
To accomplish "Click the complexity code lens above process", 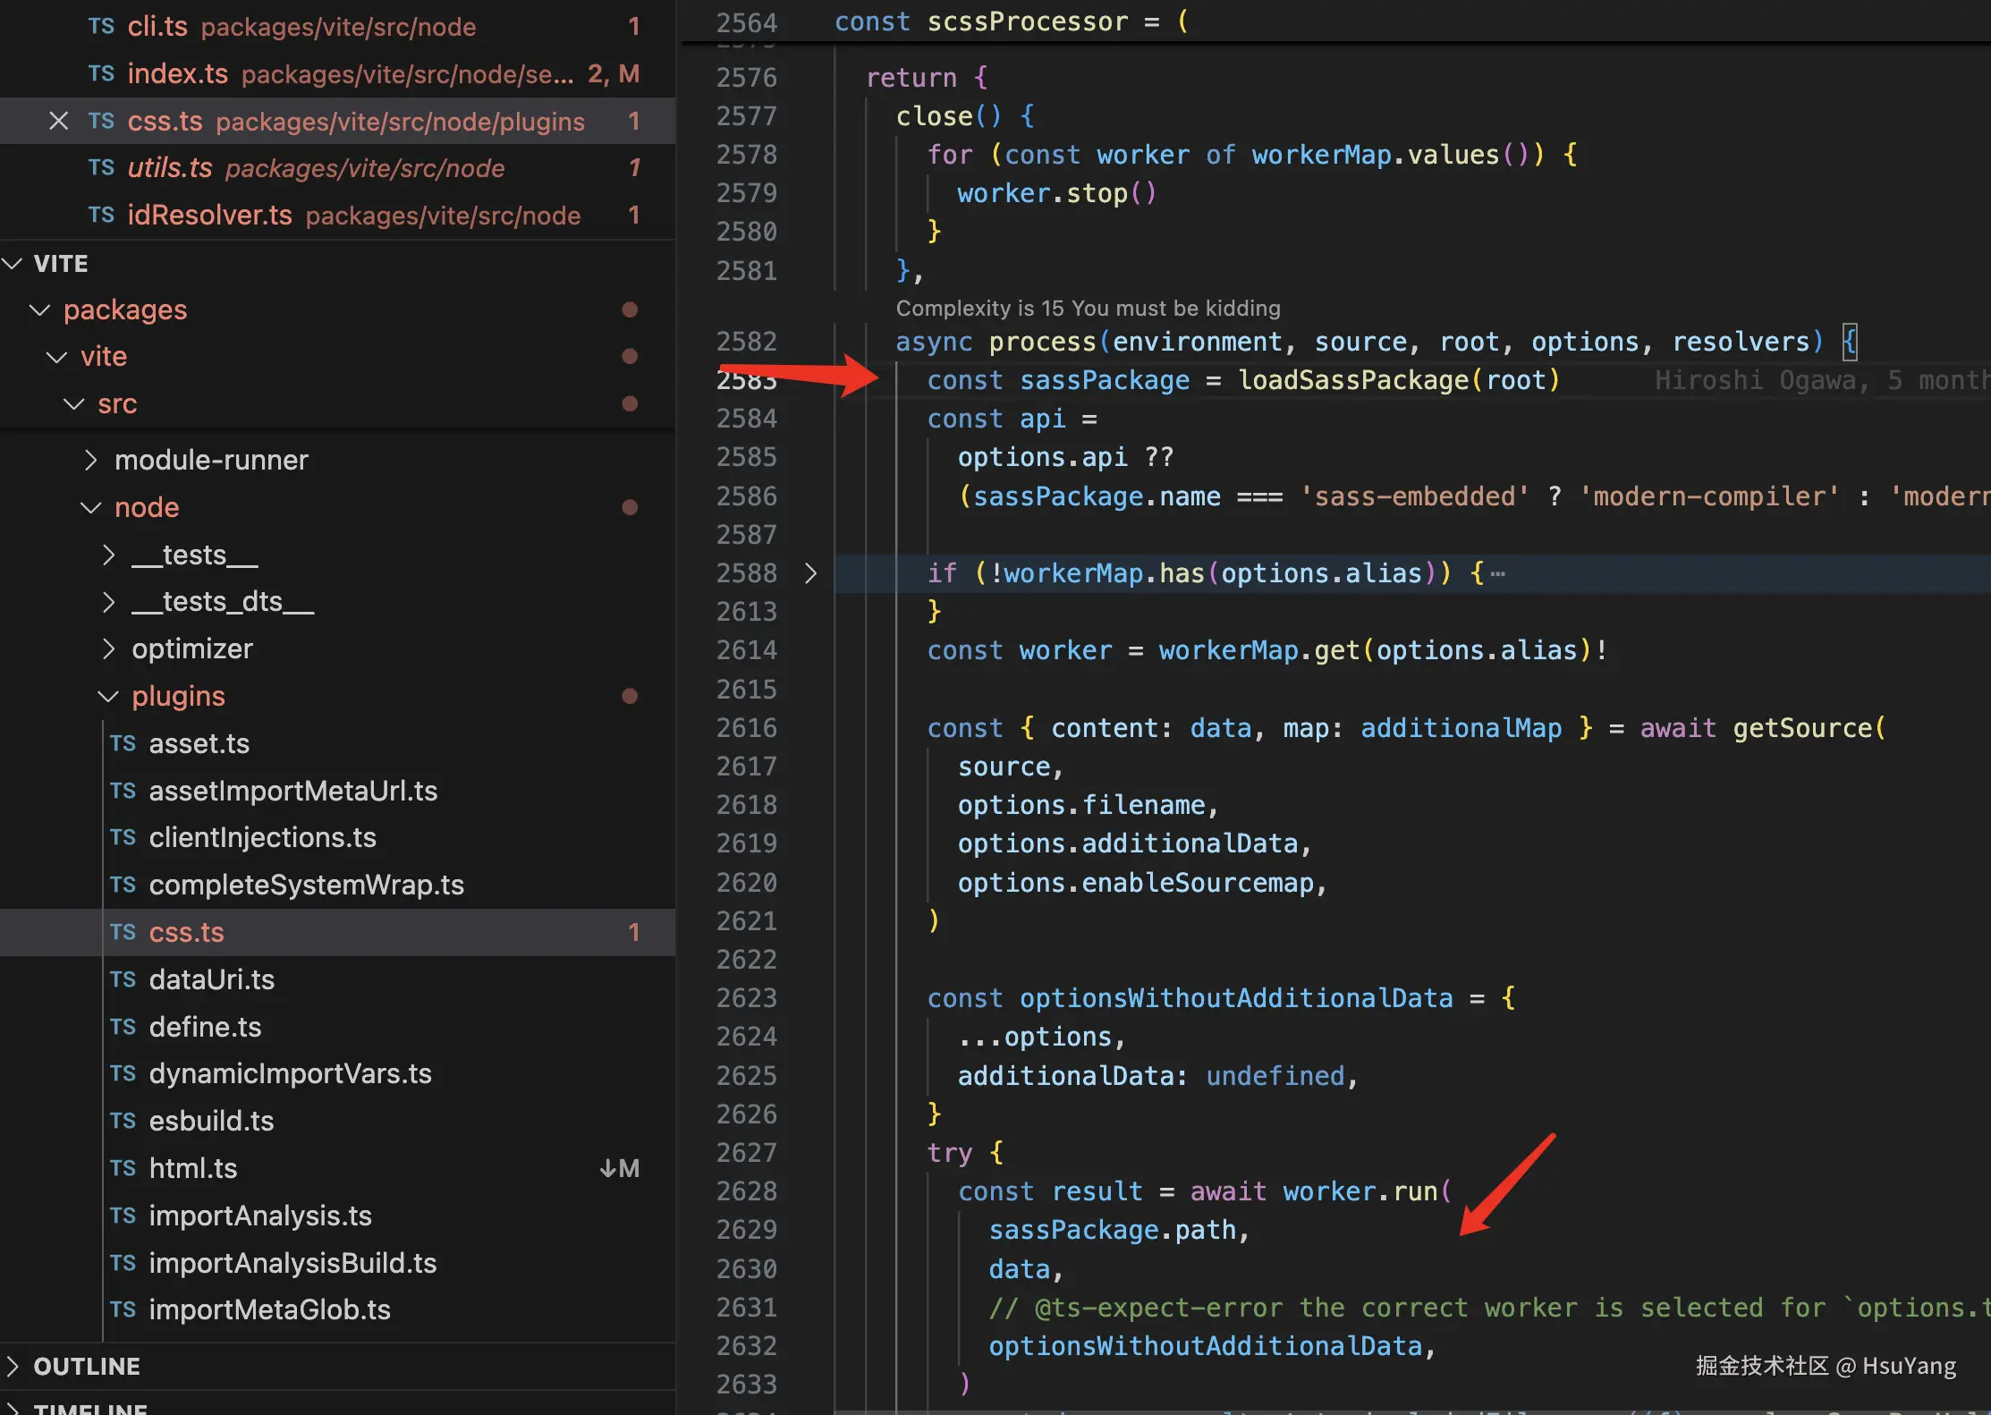I will tap(1087, 309).
